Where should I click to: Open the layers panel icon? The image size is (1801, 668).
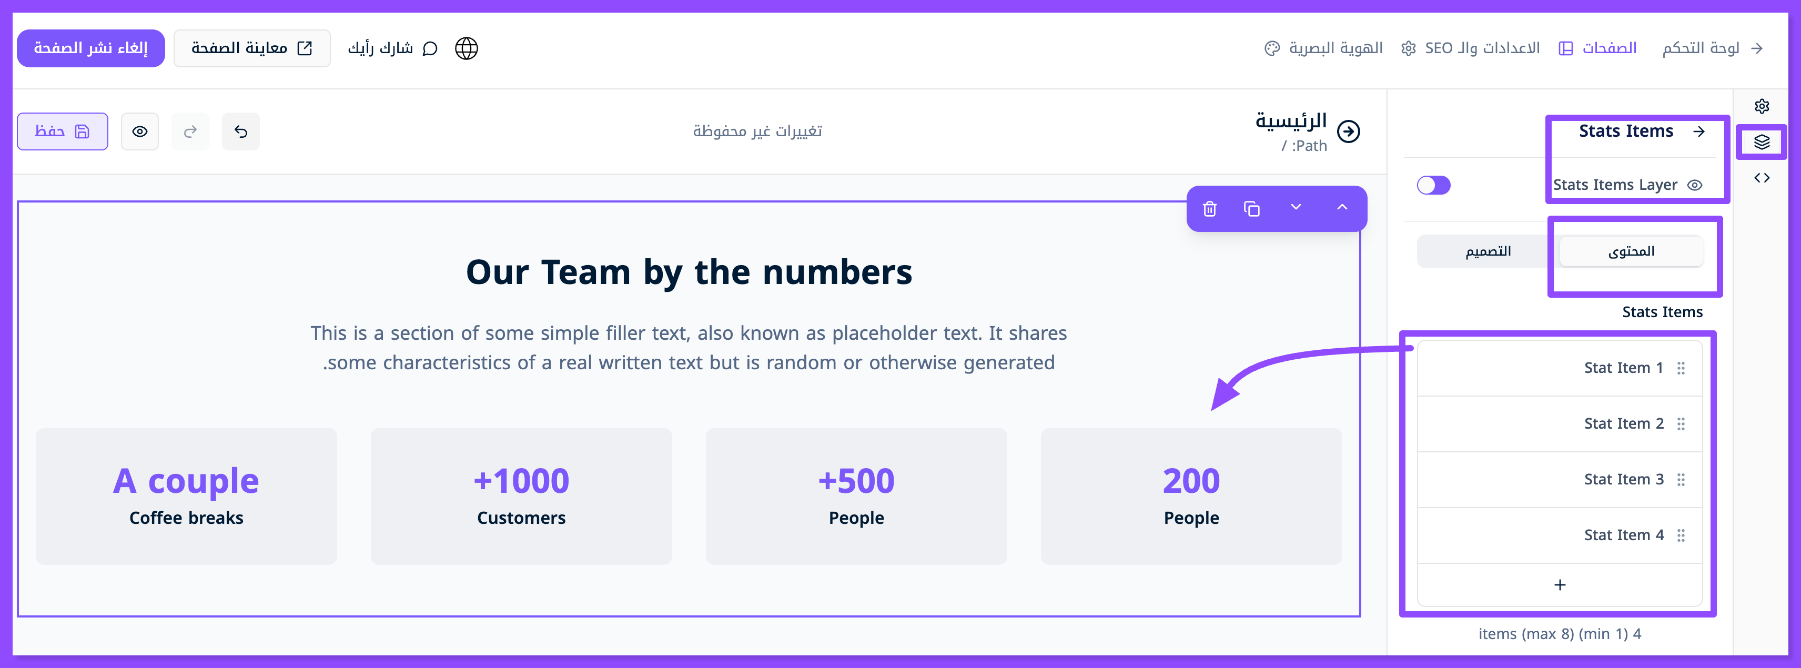pos(1761,142)
